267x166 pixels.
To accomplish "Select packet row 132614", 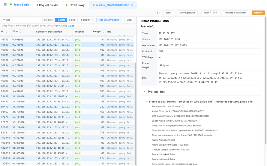I will (x=67, y=158).
